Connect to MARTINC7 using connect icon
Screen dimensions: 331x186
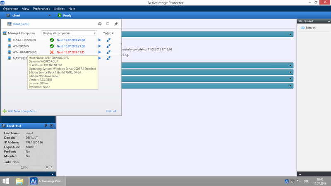pyautogui.click(x=108, y=58)
